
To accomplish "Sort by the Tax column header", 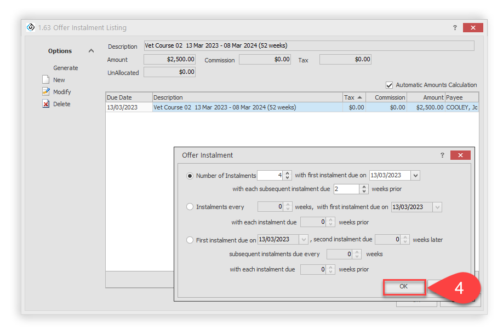I will [x=353, y=97].
